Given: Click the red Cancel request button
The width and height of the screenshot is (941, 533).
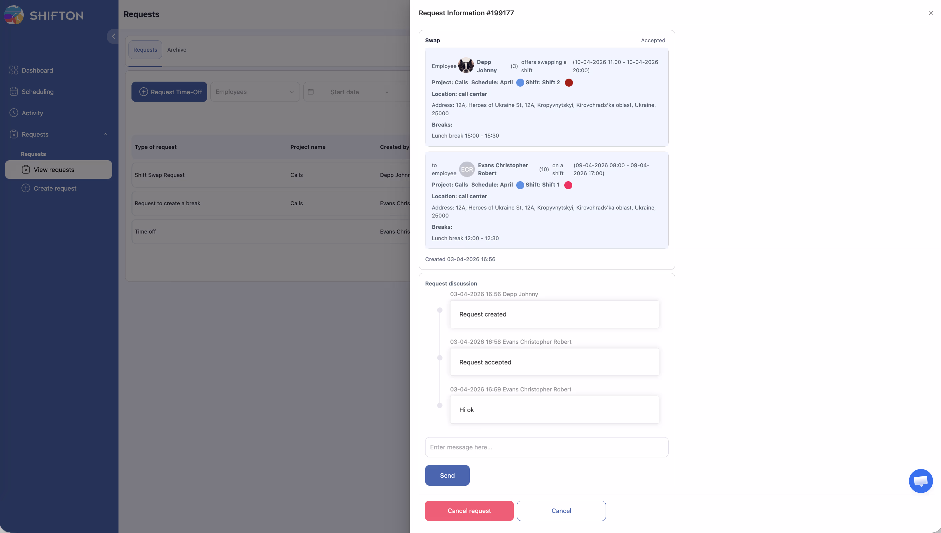Looking at the screenshot, I should click(469, 511).
